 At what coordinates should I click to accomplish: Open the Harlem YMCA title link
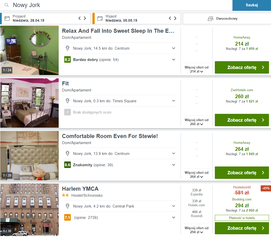80,189
